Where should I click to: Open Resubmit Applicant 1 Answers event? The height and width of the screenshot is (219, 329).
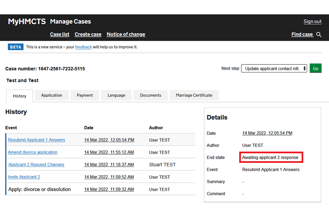point(36,140)
